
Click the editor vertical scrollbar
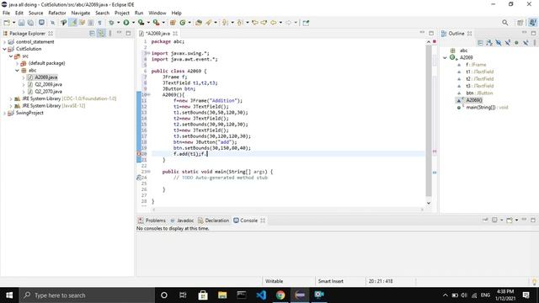pos(429,120)
